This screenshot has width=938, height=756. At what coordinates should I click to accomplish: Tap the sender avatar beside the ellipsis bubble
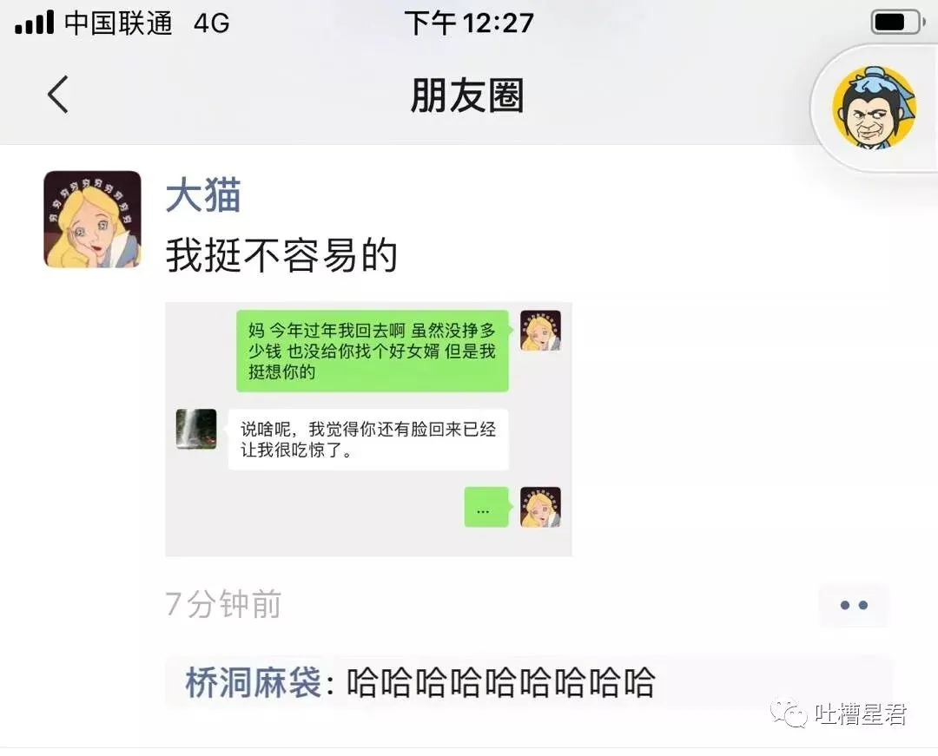[540, 508]
